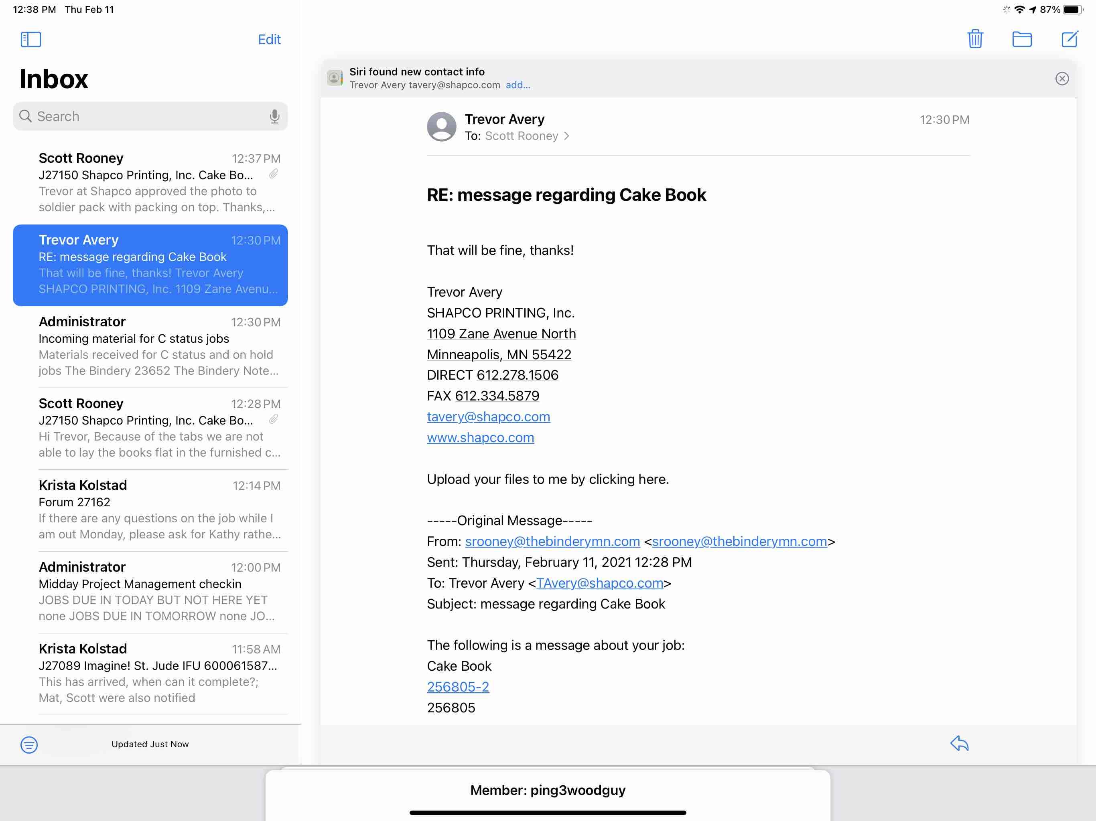Screen dimensions: 1096x821
Task: Open Scott Rooney's 12:37 PM email
Action: (150, 182)
